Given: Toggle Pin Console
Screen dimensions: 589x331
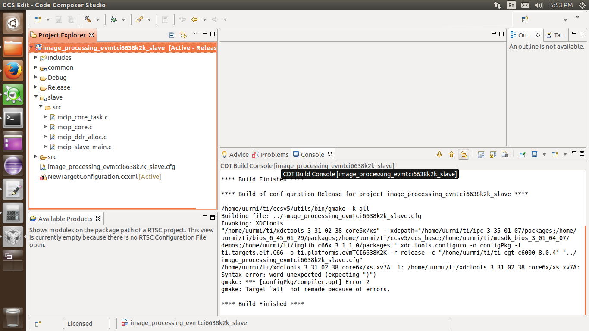Looking at the screenshot, I should coord(522,154).
